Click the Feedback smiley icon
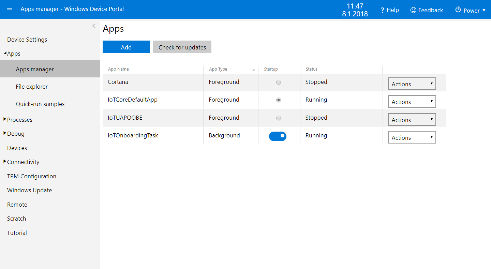The height and width of the screenshot is (269, 491). tap(413, 10)
